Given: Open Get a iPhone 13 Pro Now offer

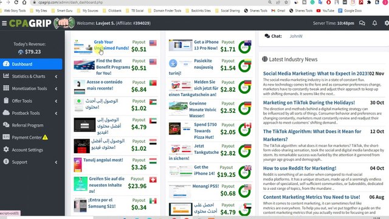Looking at the screenshot, I should click(206, 45).
